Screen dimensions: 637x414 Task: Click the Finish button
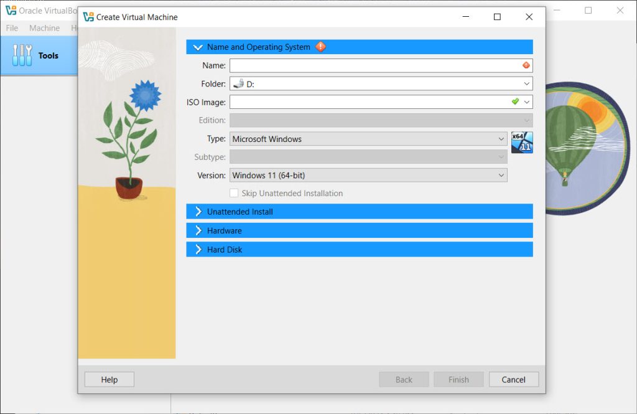pyautogui.click(x=458, y=379)
